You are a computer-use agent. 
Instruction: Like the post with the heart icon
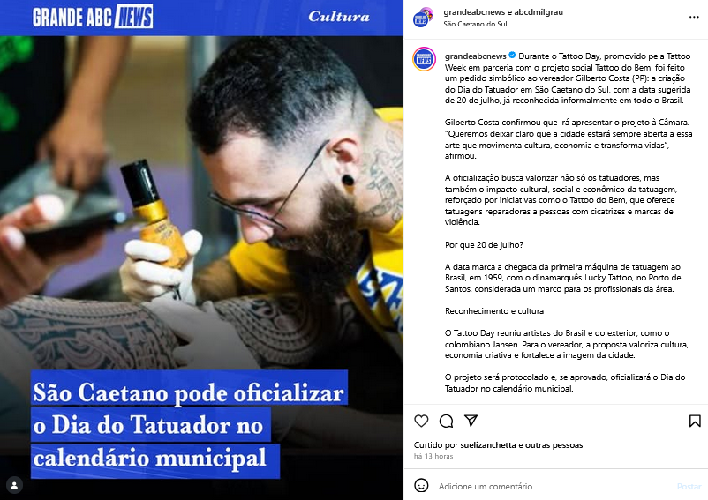coord(421,421)
